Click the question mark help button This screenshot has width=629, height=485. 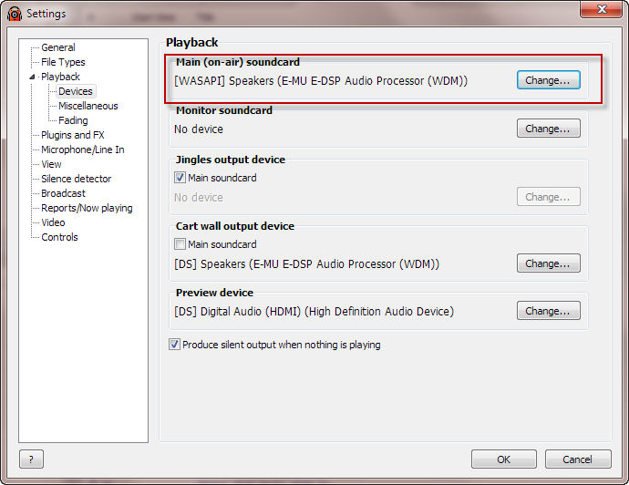point(31,459)
